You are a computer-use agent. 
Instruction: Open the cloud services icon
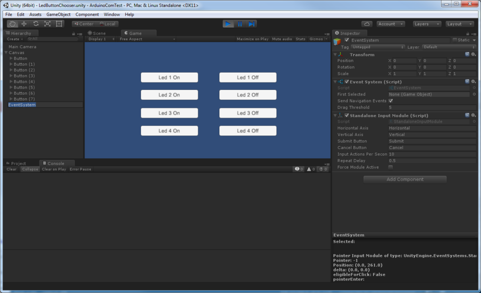(x=367, y=24)
